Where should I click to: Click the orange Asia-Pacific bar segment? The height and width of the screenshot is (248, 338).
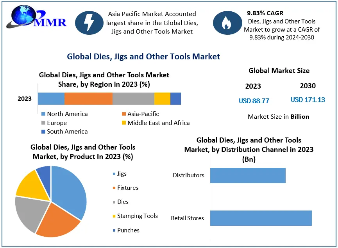[88, 99]
